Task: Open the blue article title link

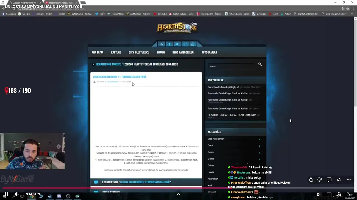Action: coord(120,77)
